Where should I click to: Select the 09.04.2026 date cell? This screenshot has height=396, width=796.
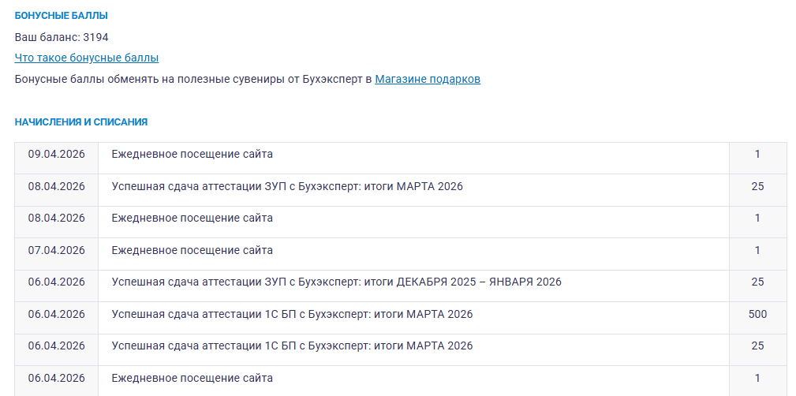coord(56,154)
